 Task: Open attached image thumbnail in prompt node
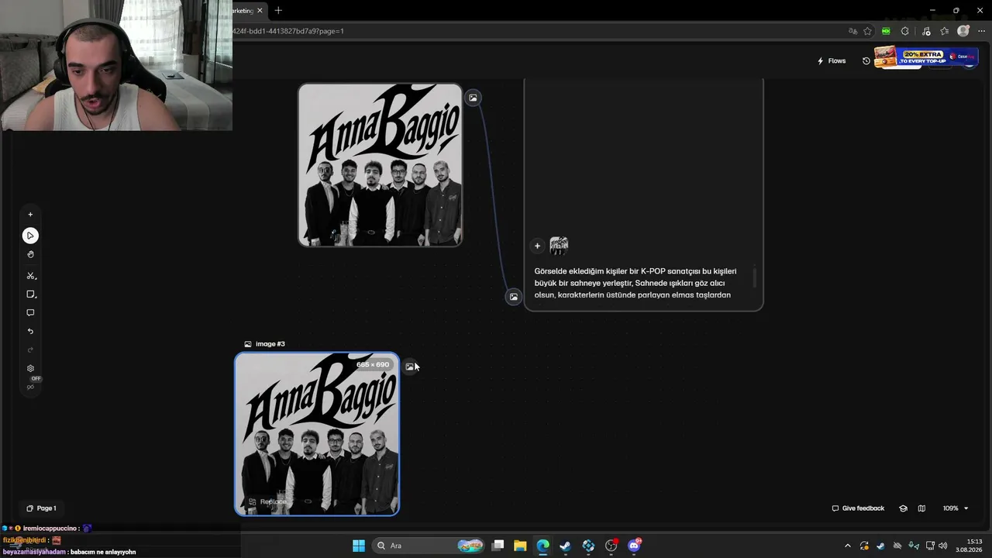tap(559, 246)
